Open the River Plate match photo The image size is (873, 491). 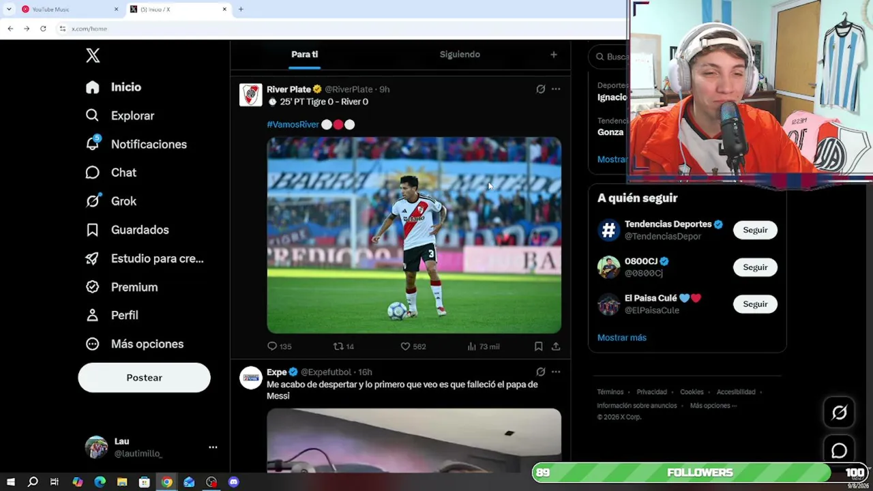click(414, 235)
